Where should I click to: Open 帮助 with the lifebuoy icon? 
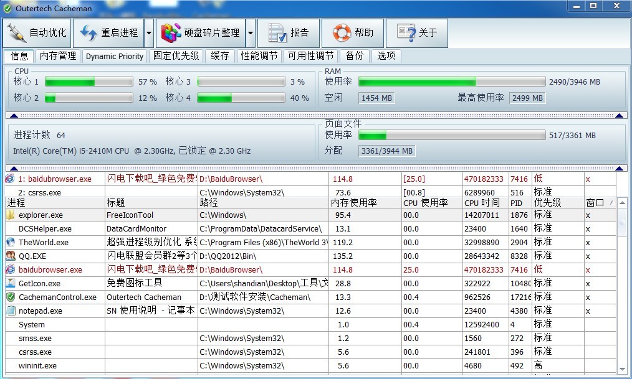click(353, 33)
